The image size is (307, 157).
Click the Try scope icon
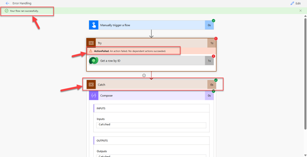[x=91, y=43]
